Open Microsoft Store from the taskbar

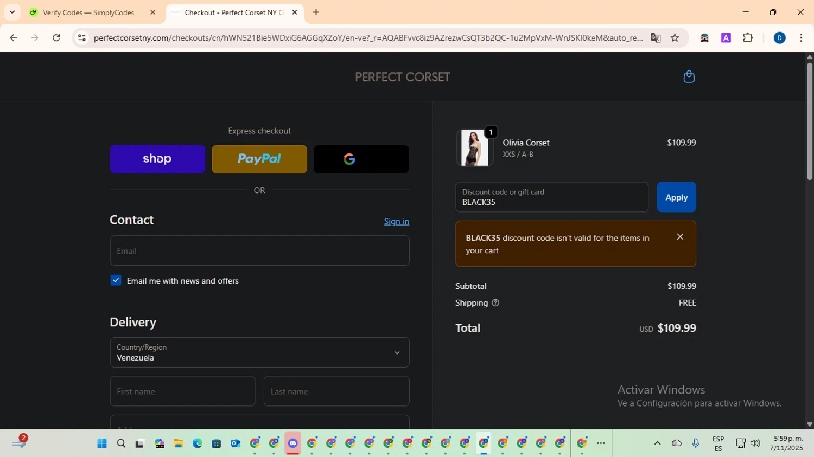[216, 443]
